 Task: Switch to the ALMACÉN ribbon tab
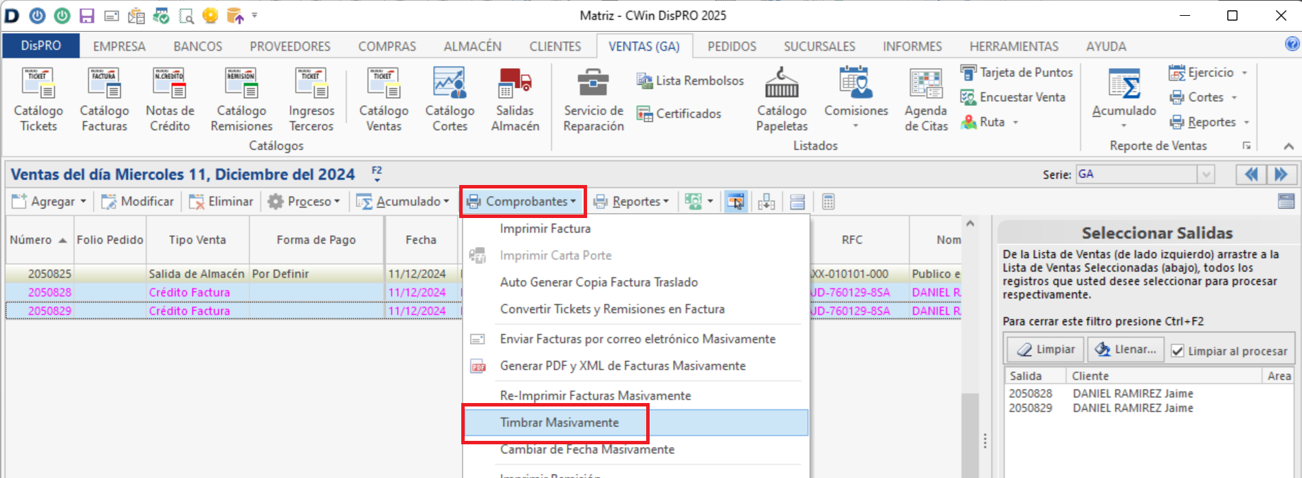[x=472, y=46]
